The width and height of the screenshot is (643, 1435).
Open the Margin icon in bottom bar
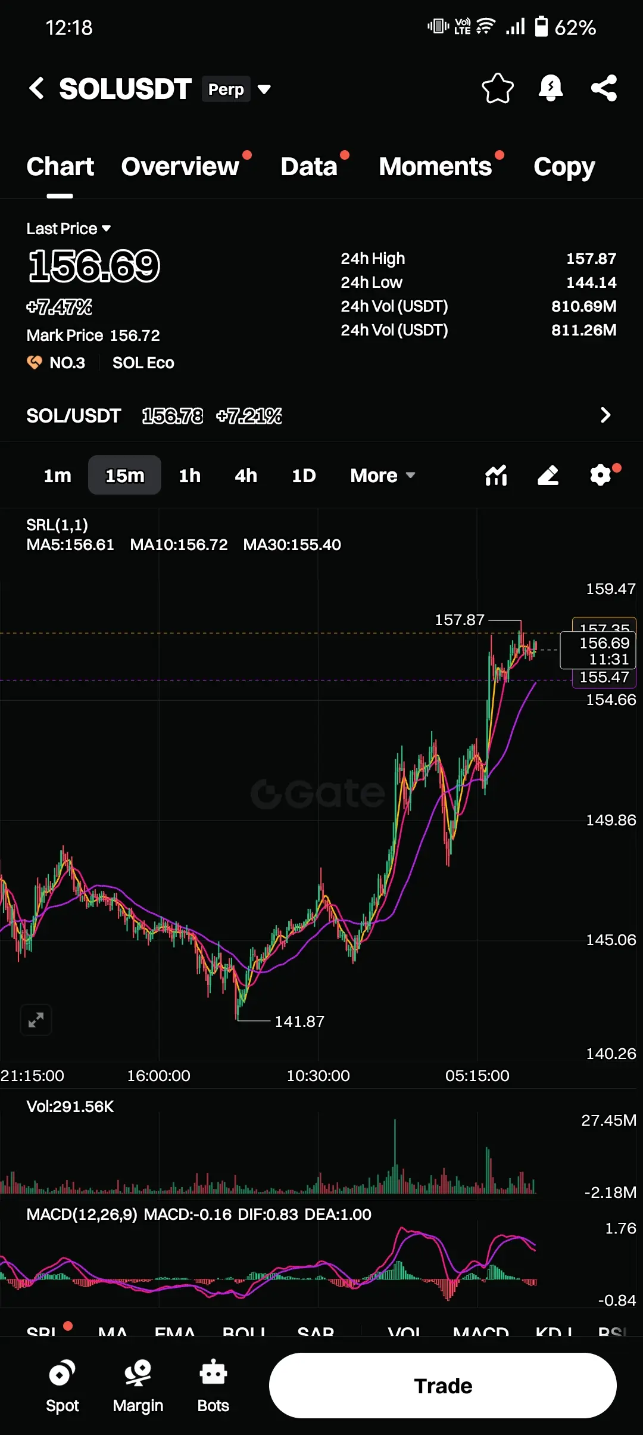point(138,1386)
